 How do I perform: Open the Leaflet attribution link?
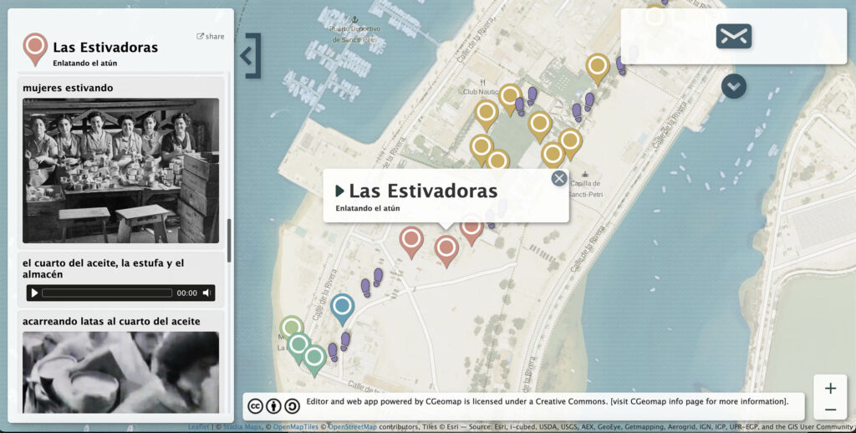199,427
